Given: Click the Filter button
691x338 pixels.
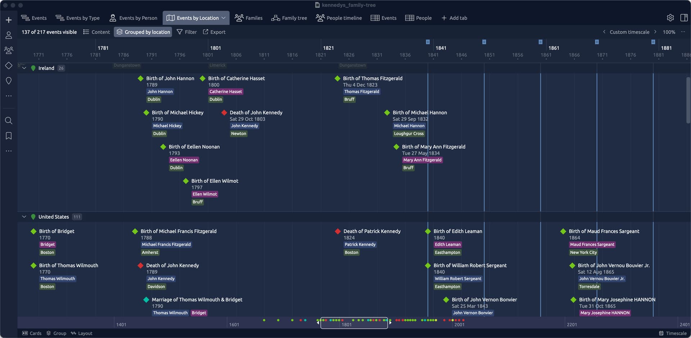Looking at the screenshot, I should click(x=187, y=32).
